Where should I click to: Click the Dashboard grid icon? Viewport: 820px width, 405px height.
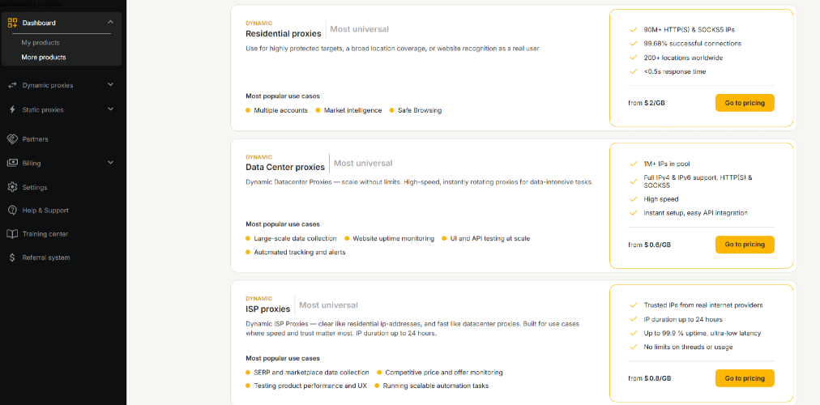point(12,23)
